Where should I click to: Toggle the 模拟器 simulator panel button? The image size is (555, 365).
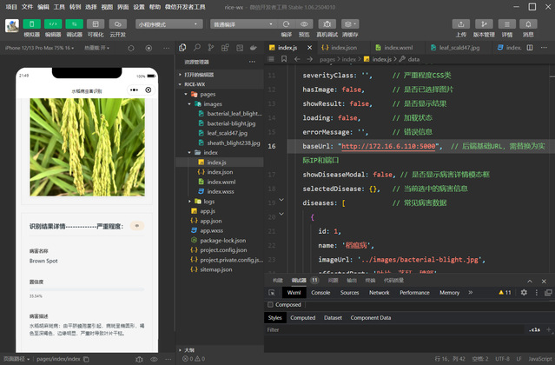point(31,23)
